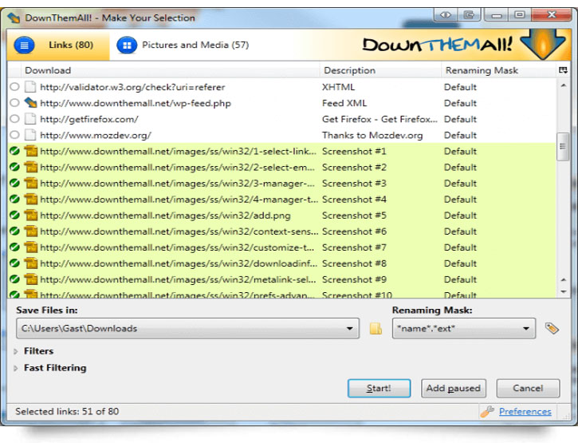This screenshot has width=578, height=443.
Task: Uncheck Screenshot #7 download
Action: [14, 247]
